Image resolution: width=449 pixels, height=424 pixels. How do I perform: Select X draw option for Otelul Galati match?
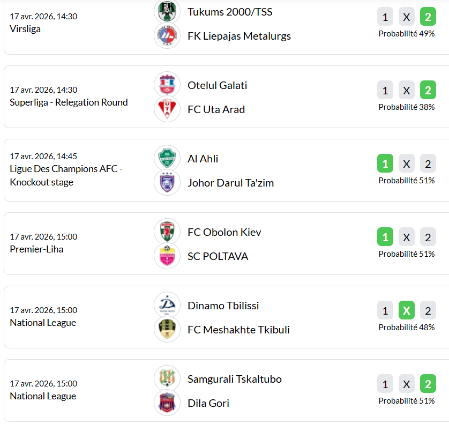407,90
